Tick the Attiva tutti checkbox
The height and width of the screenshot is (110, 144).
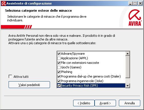10,76
